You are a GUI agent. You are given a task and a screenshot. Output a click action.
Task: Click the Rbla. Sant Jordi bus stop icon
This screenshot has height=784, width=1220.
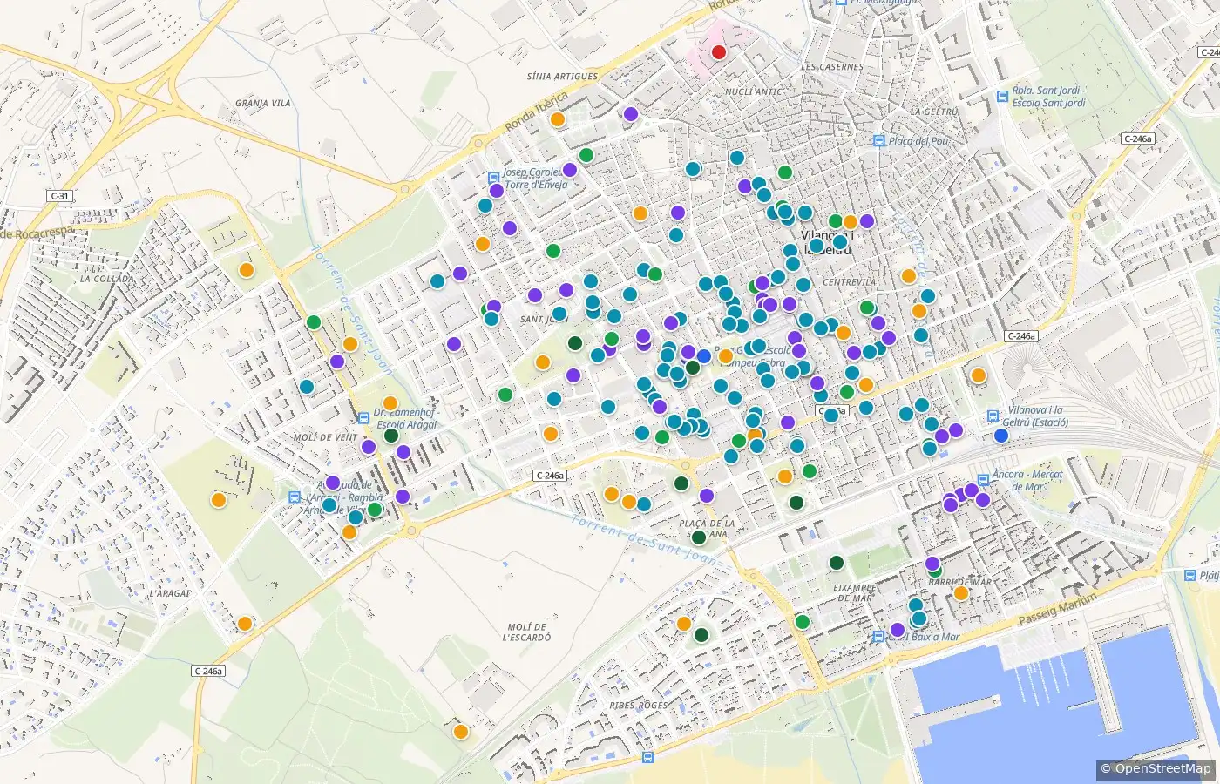[1002, 96]
